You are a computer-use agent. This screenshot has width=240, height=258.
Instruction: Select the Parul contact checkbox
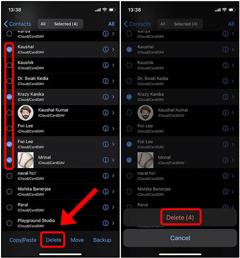(9, 208)
